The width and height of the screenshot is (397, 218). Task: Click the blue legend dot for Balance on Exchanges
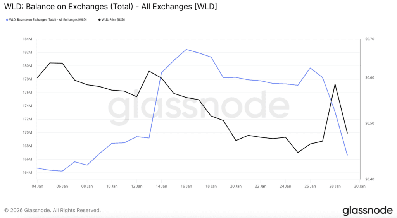click(7, 19)
